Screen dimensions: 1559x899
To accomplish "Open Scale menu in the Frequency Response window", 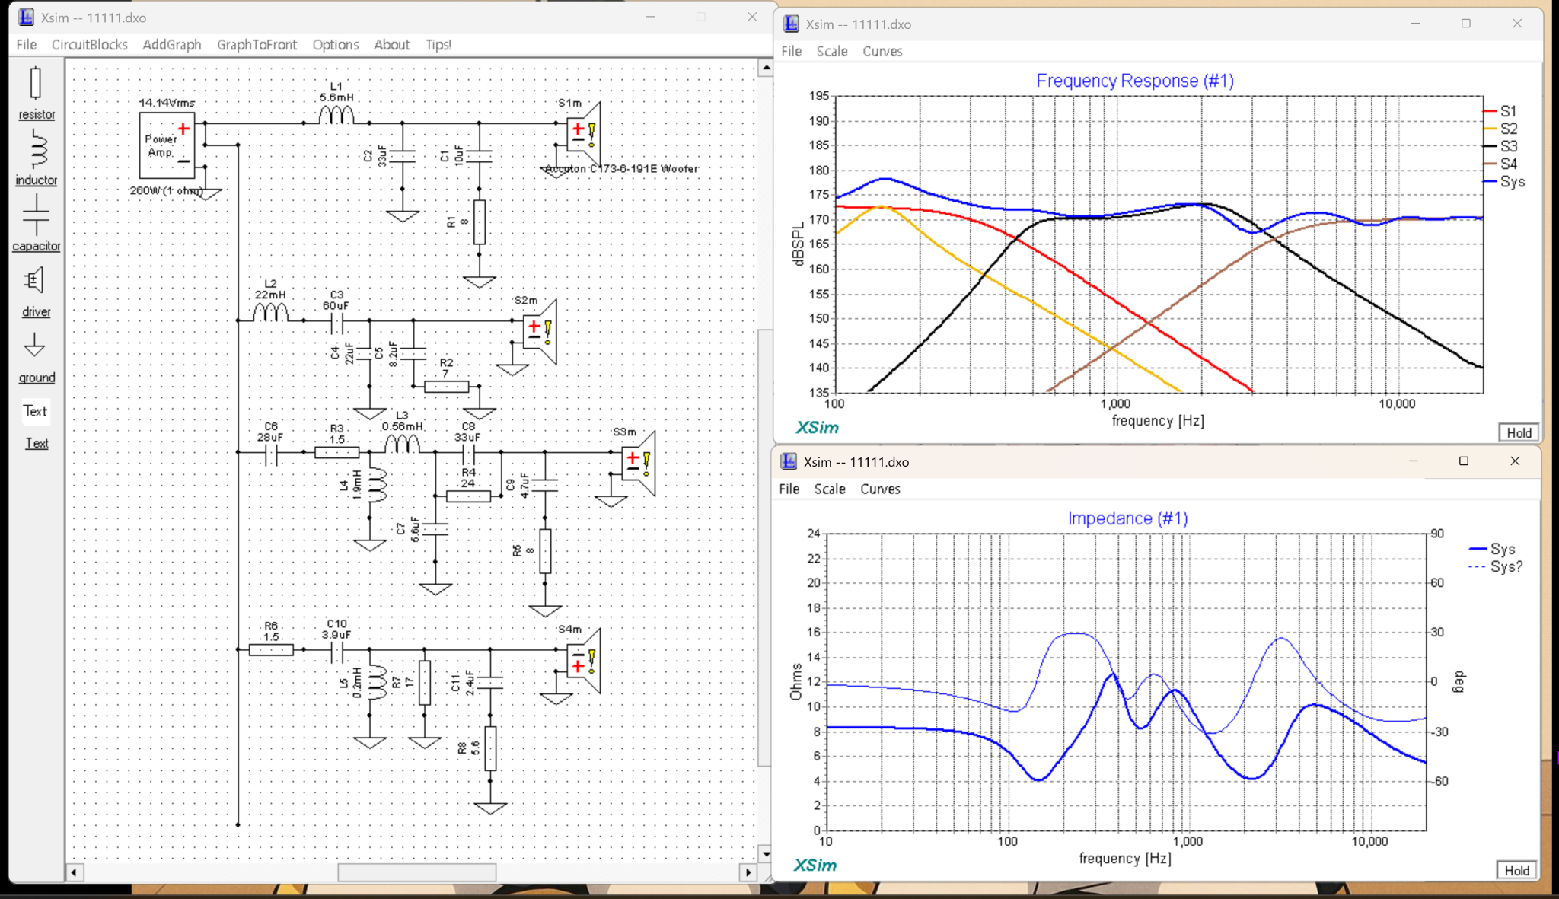I will pyautogui.click(x=831, y=51).
